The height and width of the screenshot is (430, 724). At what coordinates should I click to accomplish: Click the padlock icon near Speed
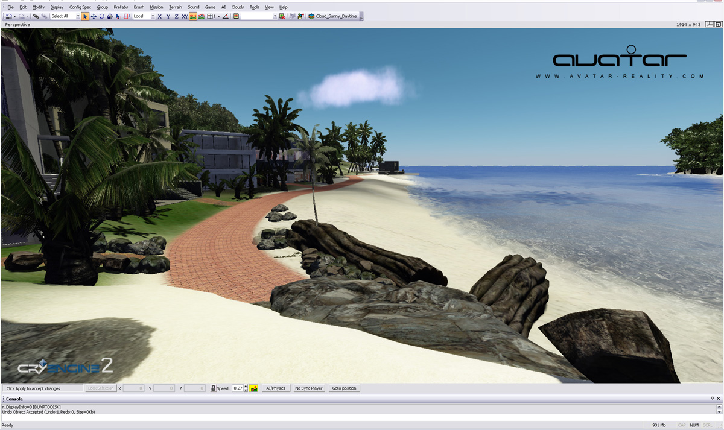(x=214, y=388)
